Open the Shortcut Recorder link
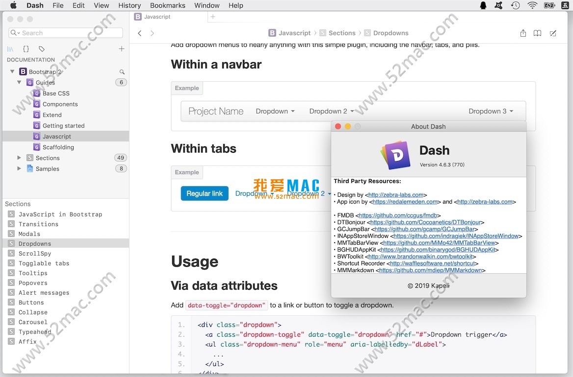The image size is (573, 377). [x=433, y=263]
